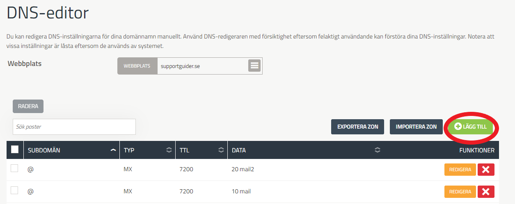Open the supportguider.se website dropdown
515x204 pixels.
pos(210,66)
